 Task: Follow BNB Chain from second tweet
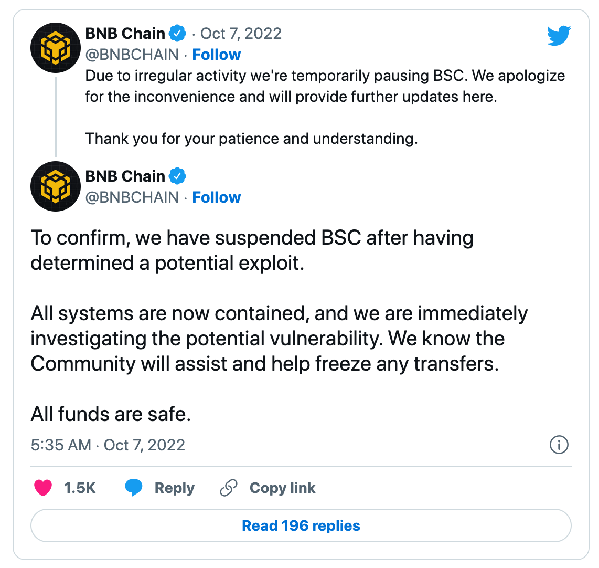point(216,197)
